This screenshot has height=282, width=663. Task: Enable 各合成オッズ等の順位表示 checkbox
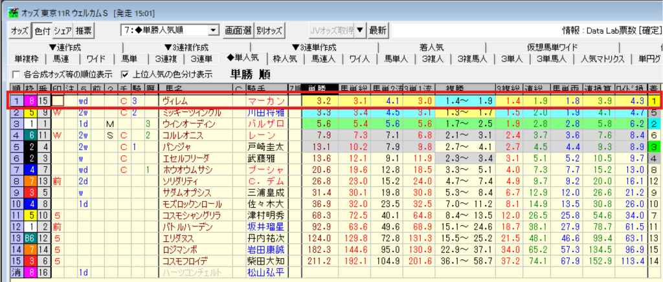coord(17,74)
